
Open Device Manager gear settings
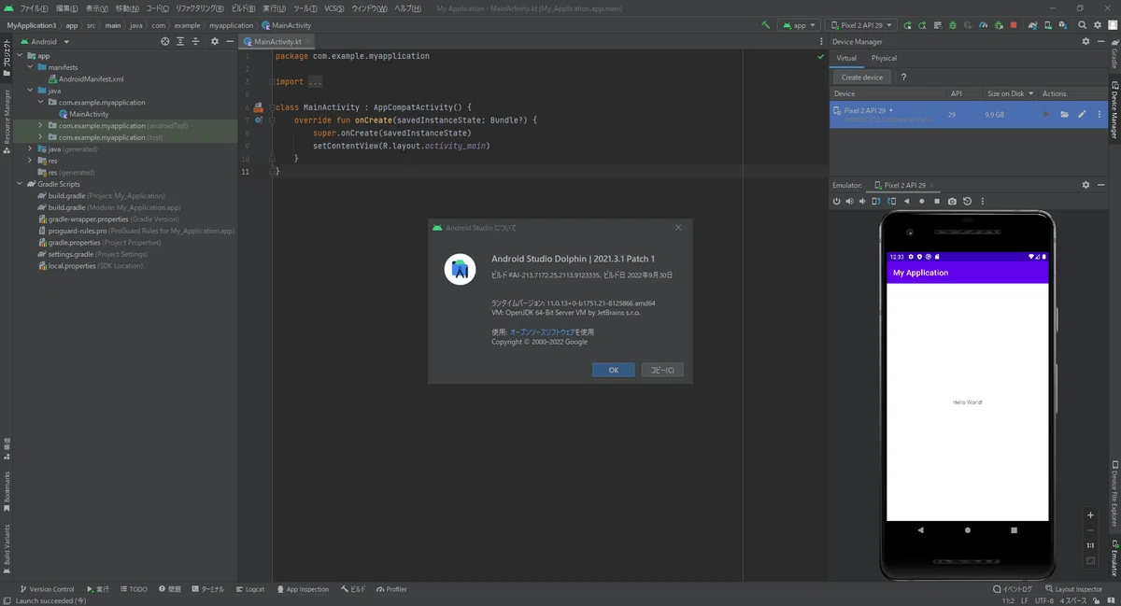1086,41
